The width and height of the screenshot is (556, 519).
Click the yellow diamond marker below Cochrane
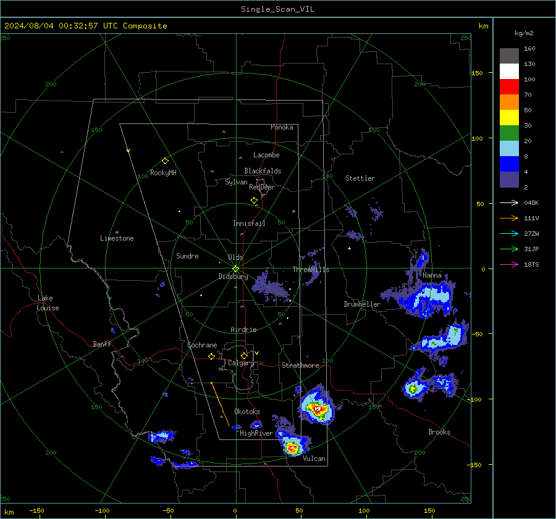click(x=211, y=357)
